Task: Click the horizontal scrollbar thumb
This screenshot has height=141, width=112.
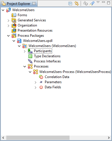Action: pos(38,138)
